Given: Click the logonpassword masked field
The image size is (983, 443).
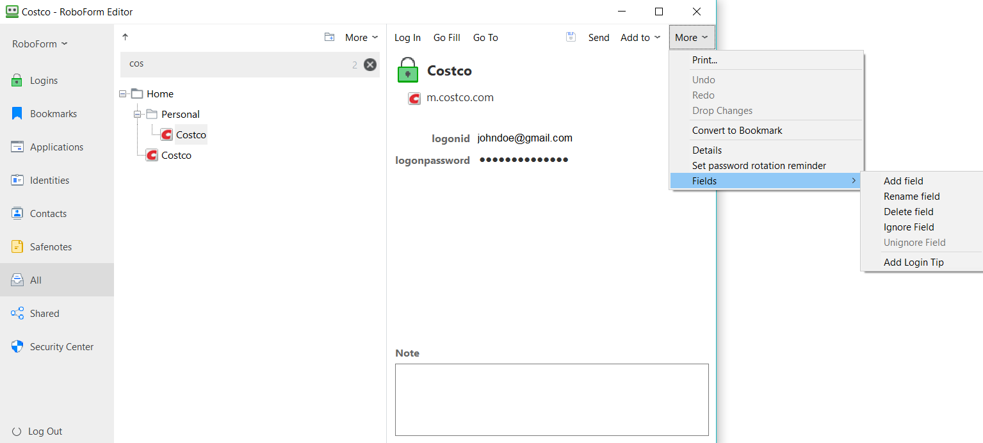Looking at the screenshot, I should pyautogui.click(x=524, y=160).
